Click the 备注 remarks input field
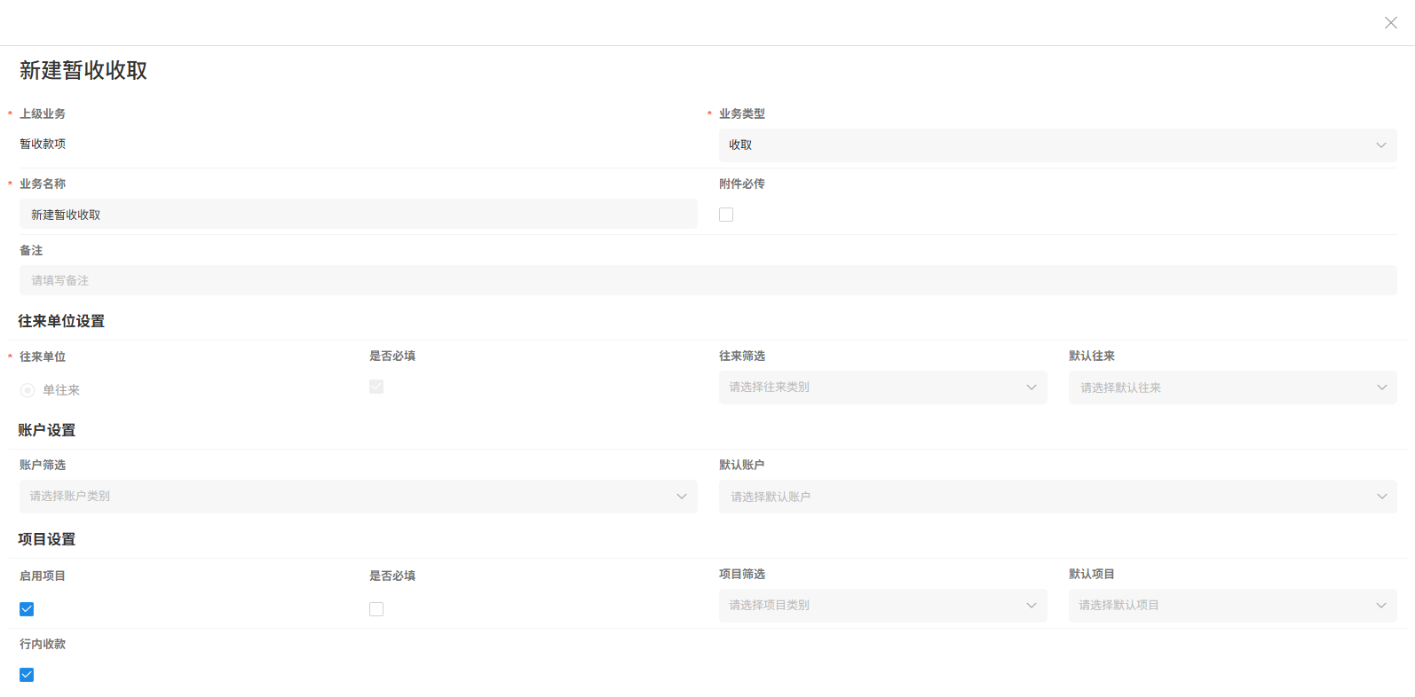The width and height of the screenshot is (1415, 697). [707, 280]
